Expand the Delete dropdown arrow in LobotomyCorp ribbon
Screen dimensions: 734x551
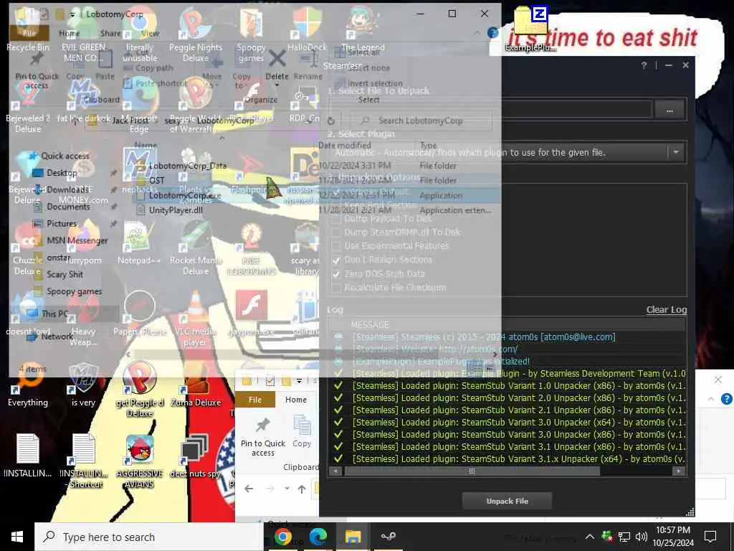277,85
